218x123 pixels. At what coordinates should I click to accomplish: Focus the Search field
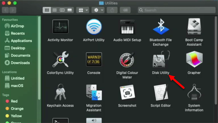click(x=177, y=10)
